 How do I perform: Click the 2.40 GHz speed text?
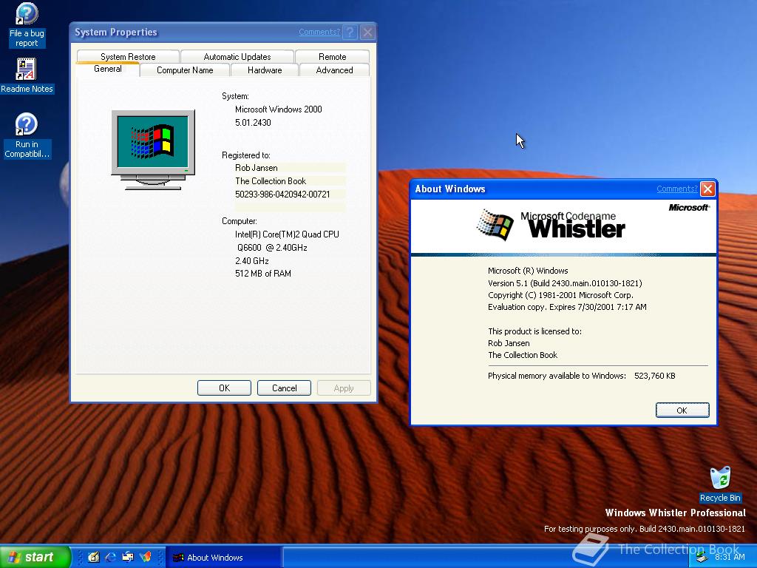pyautogui.click(x=252, y=261)
